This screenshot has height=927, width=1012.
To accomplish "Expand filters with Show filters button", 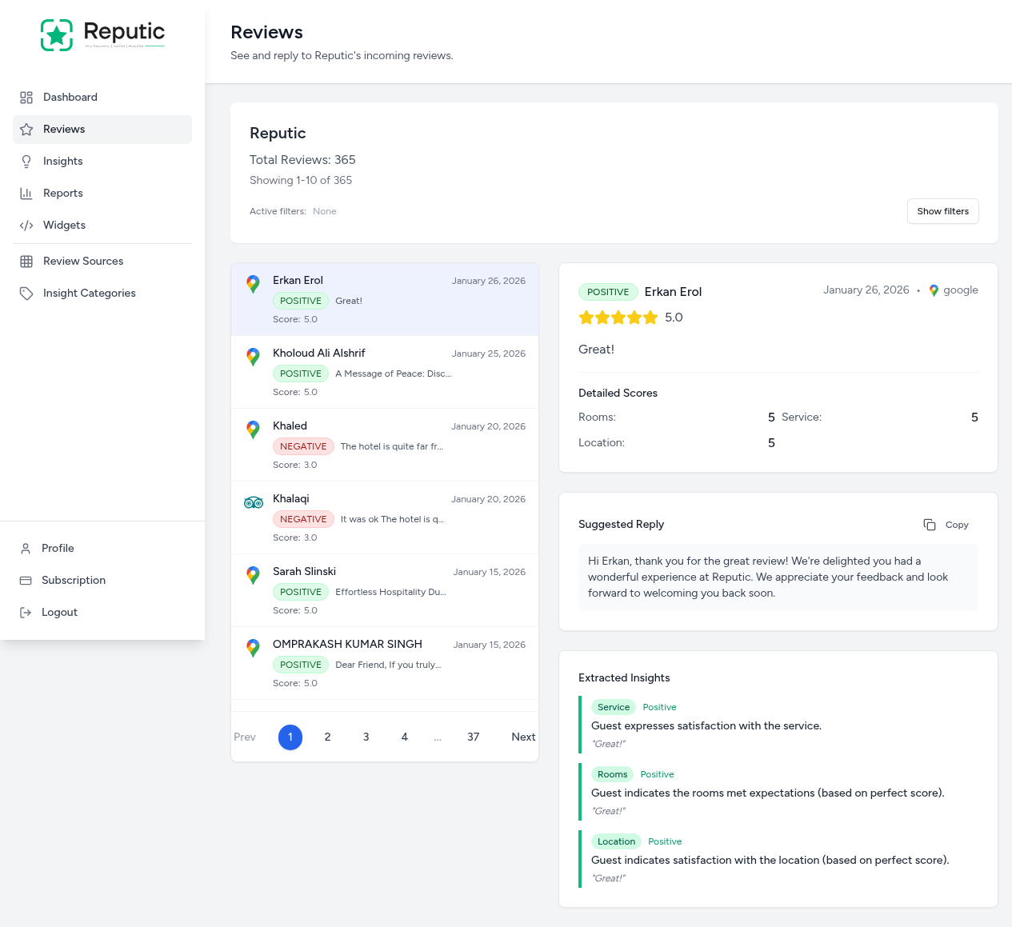I will click(x=942, y=211).
